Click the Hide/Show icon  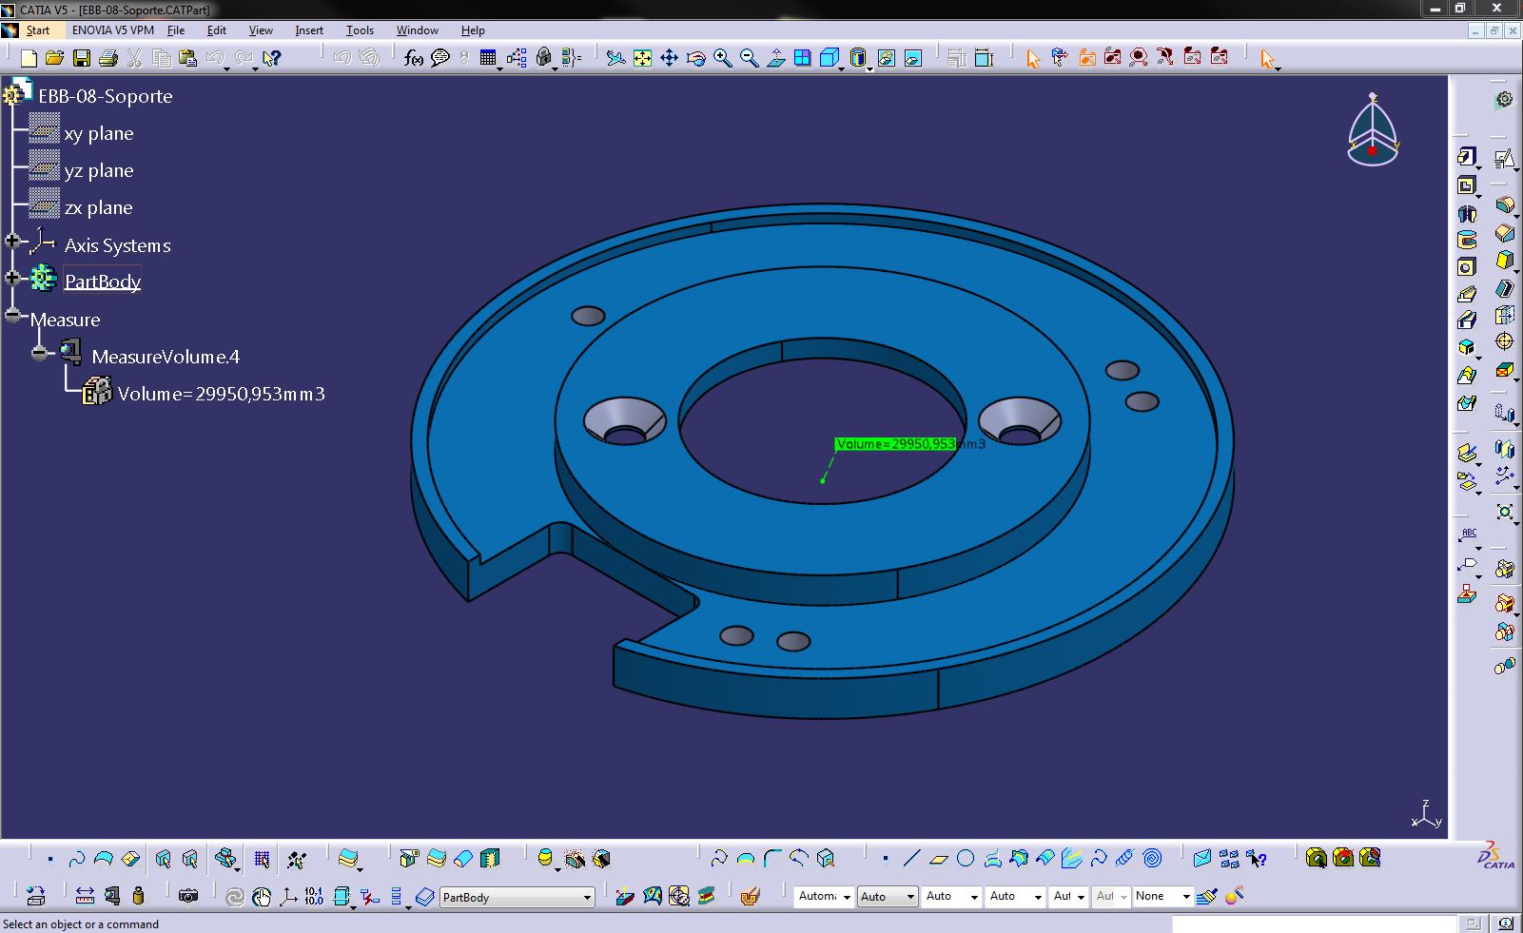tap(887, 59)
